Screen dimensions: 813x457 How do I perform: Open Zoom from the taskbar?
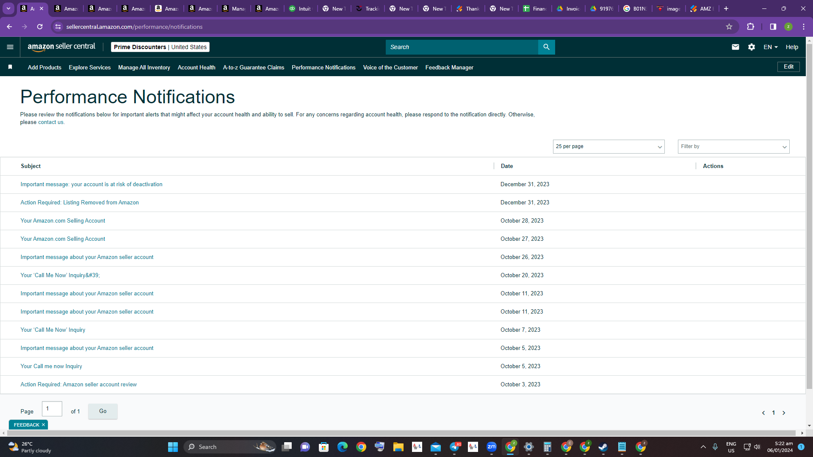(492, 447)
